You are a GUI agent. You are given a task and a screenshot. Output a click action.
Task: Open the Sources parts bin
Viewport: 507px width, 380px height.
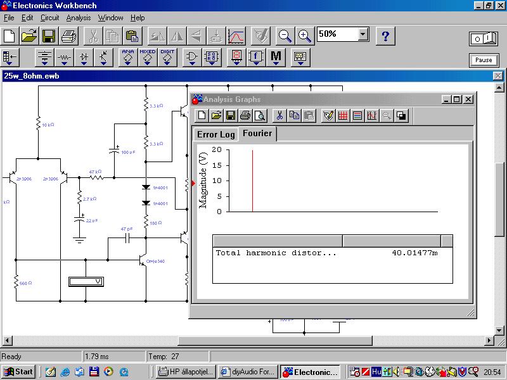(44, 58)
